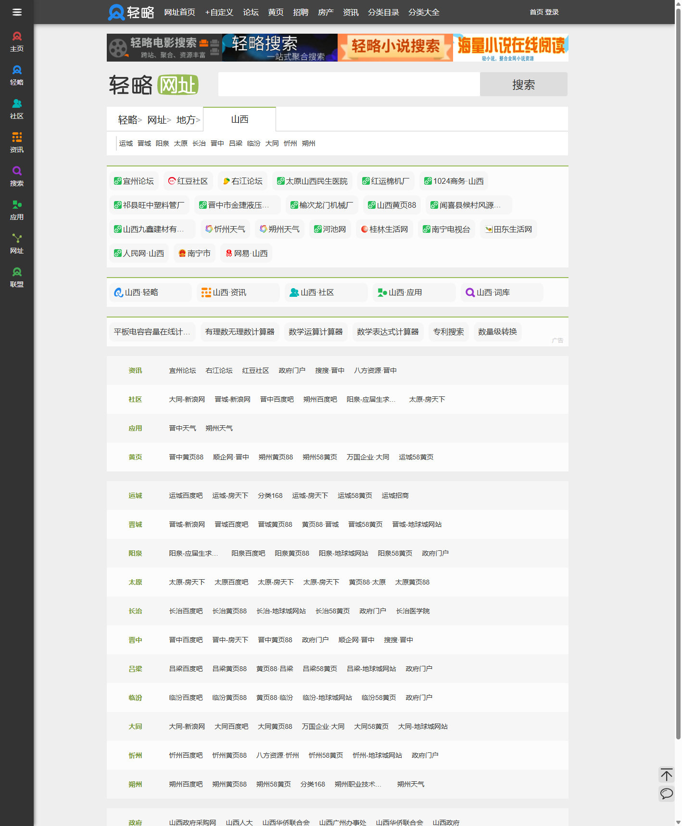The height and width of the screenshot is (826, 682).
Task: Select 招聘 in the top menu bar
Action: (x=301, y=13)
